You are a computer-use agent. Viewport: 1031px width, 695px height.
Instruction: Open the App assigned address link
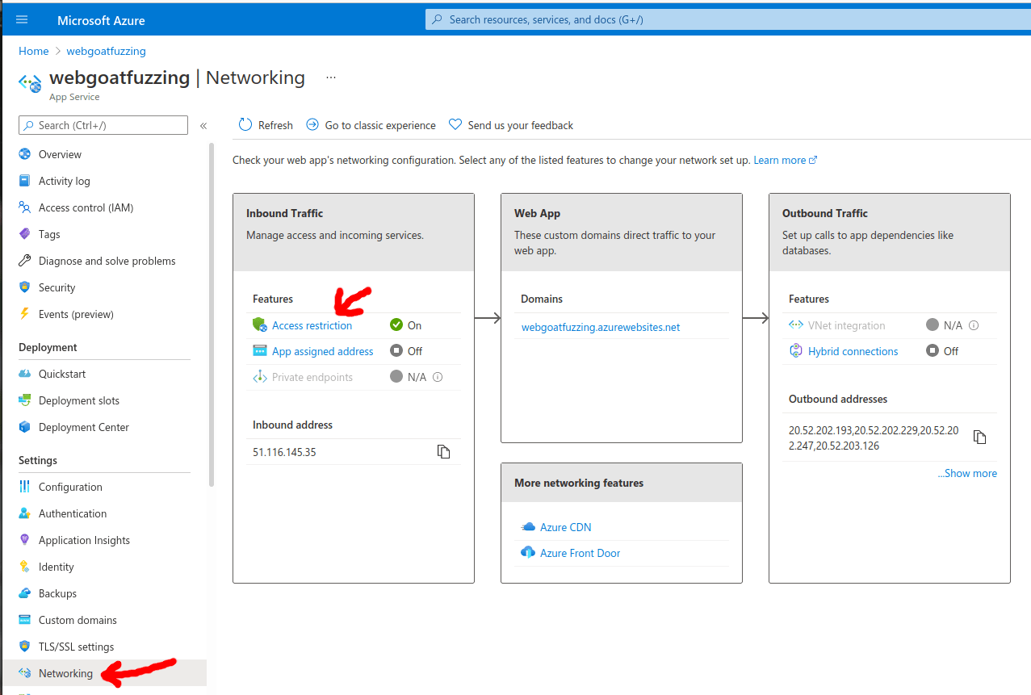click(x=323, y=351)
